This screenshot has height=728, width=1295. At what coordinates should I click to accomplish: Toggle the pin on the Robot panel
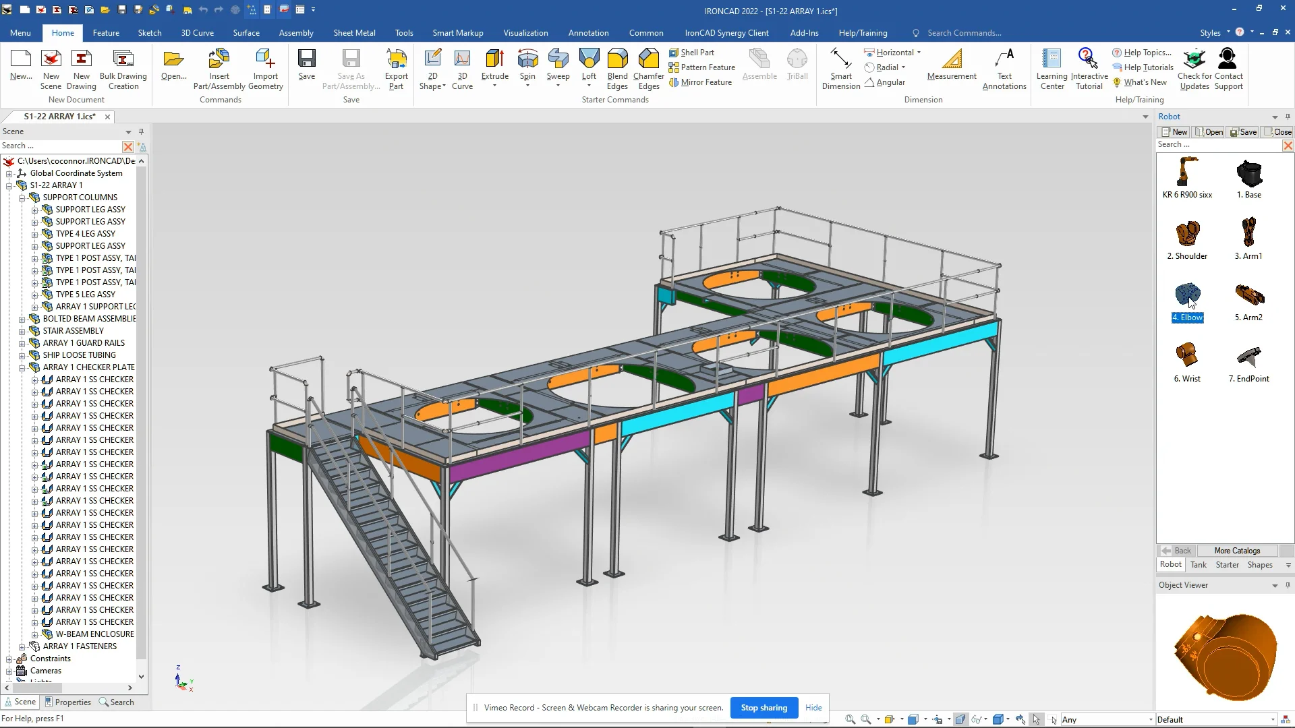1287,117
